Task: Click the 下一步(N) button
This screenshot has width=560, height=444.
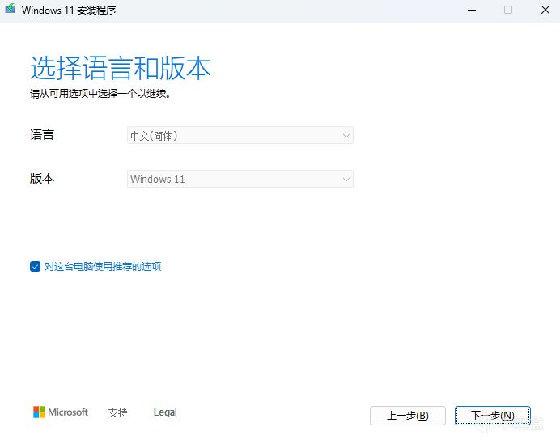Action: tap(493, 416)
